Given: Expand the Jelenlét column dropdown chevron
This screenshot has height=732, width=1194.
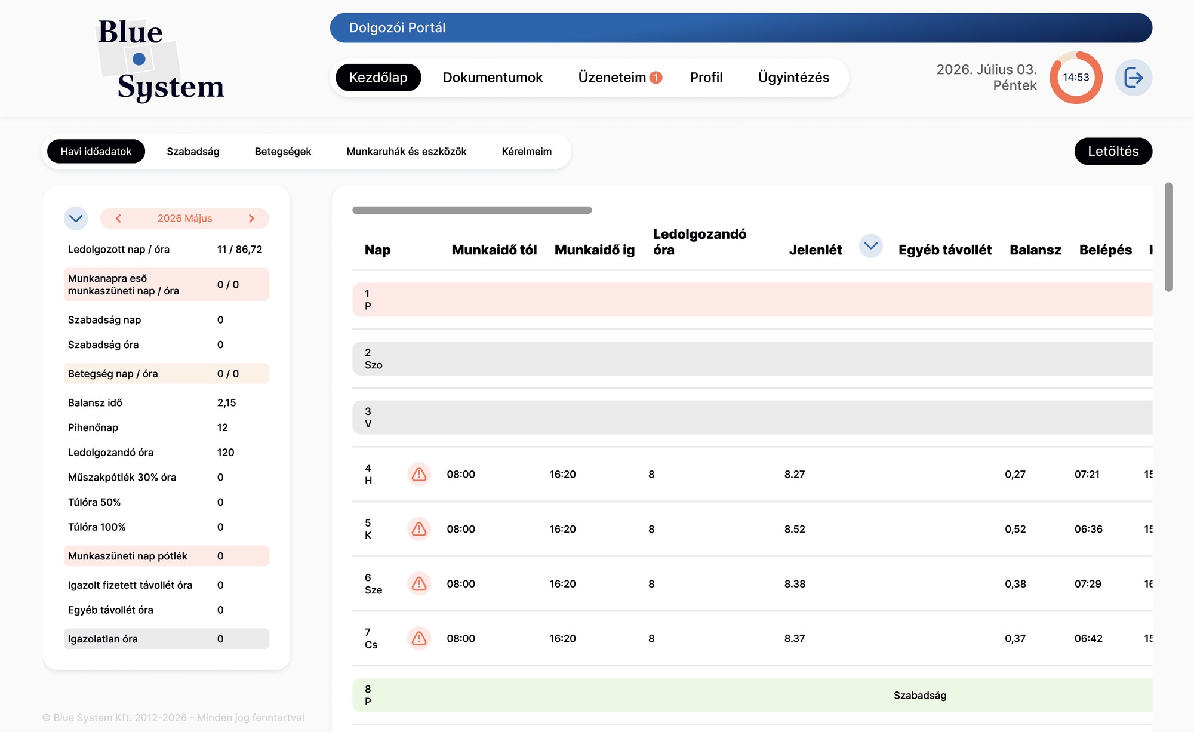Looking at the screenshot, I should 871,246.
